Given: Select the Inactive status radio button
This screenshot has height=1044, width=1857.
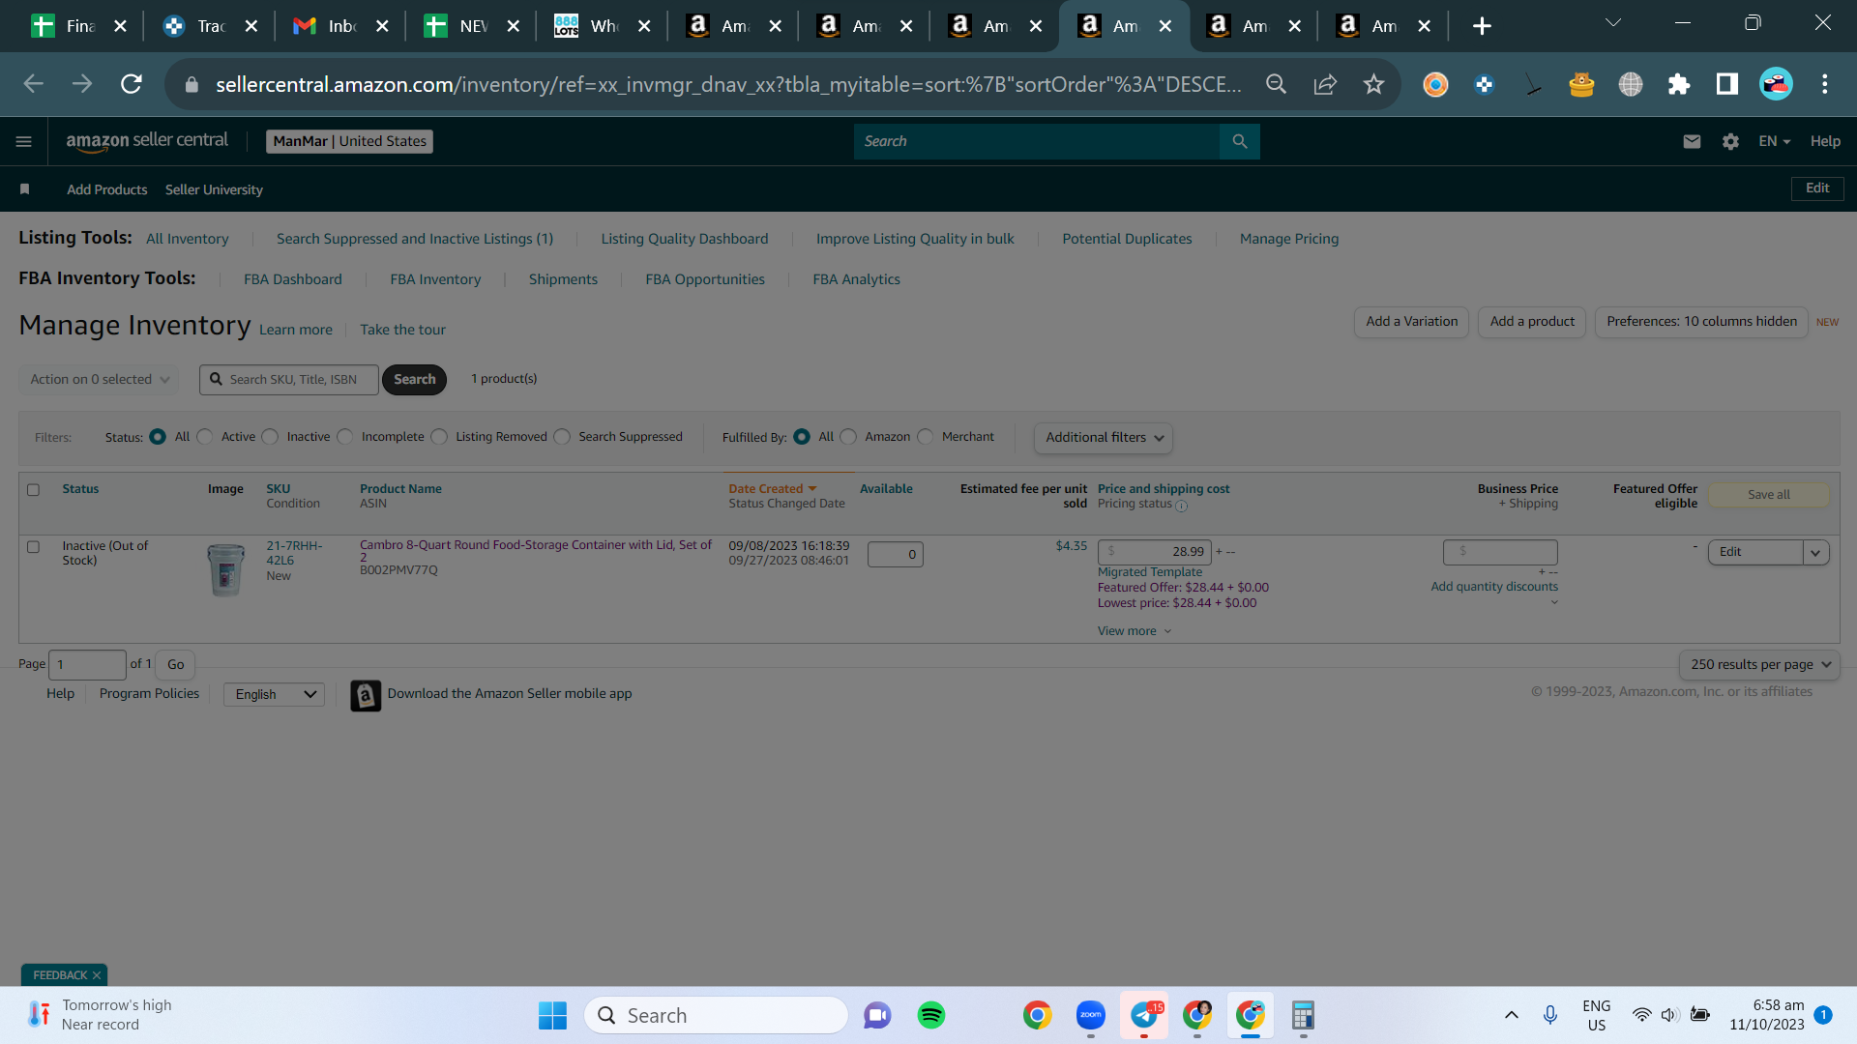Looking at the screenshot, I should 271,437.
